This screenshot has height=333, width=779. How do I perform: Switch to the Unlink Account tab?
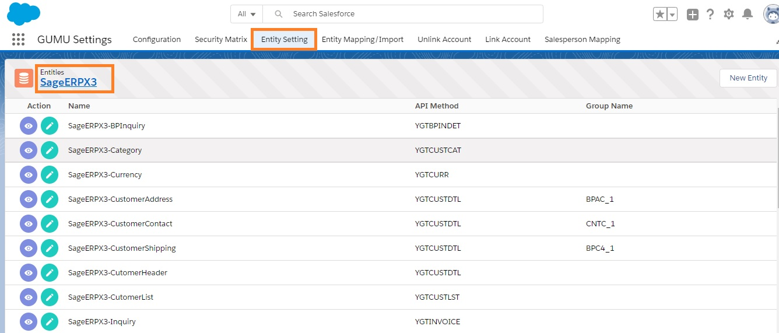click(444, 39)
